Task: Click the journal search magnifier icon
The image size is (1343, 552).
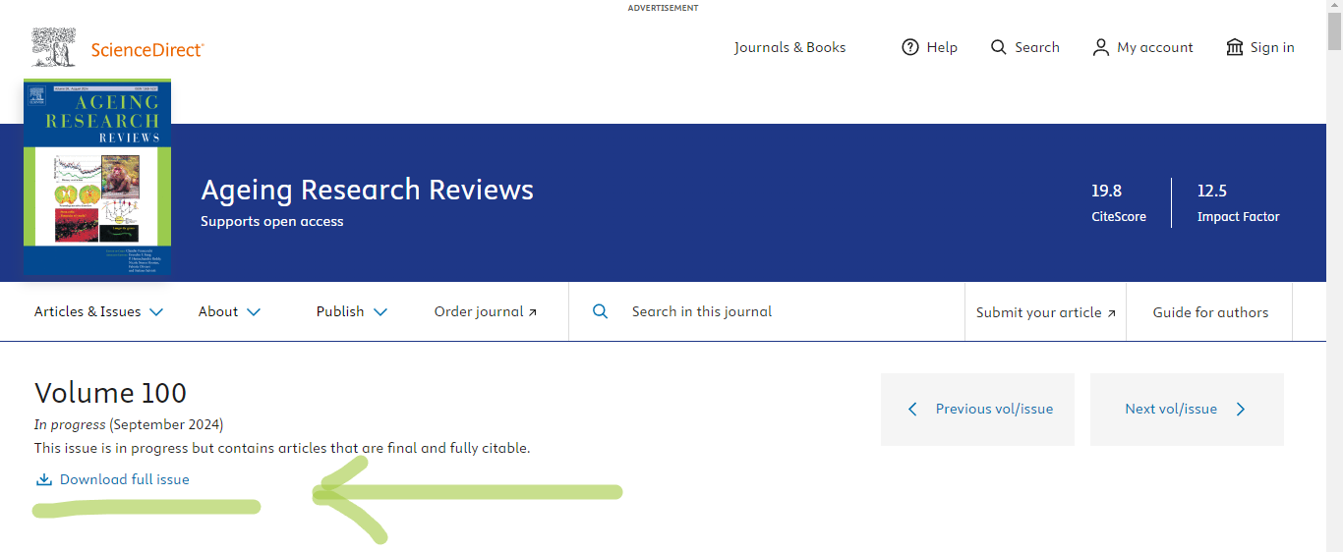Action: click(601, 311)
